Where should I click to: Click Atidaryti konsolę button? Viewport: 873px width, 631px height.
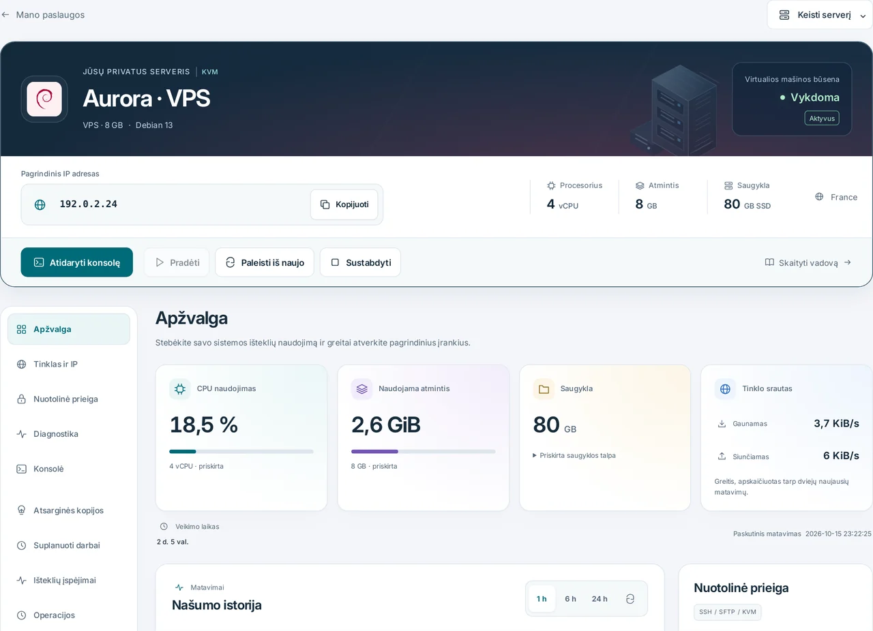(x=77, y=262)
